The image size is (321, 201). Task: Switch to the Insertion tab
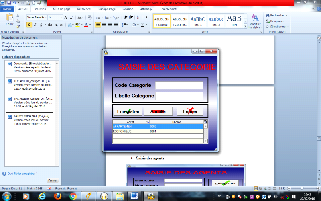(40, 9)
